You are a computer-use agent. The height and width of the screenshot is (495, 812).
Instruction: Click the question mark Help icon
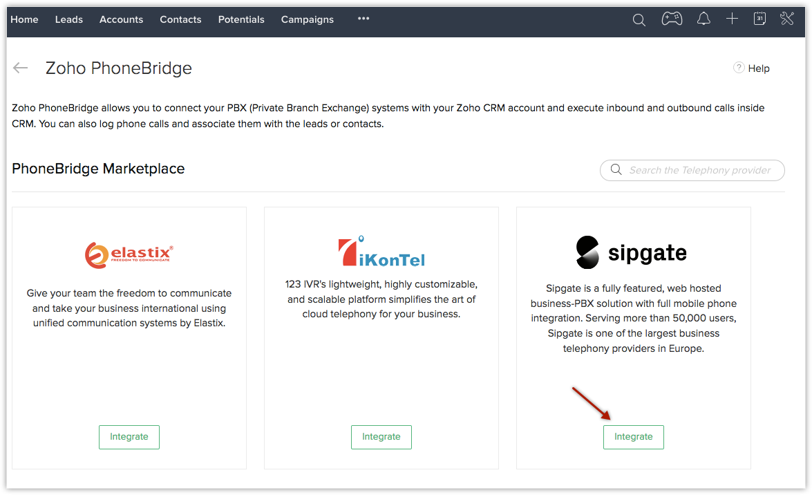[x=739, y=68]
